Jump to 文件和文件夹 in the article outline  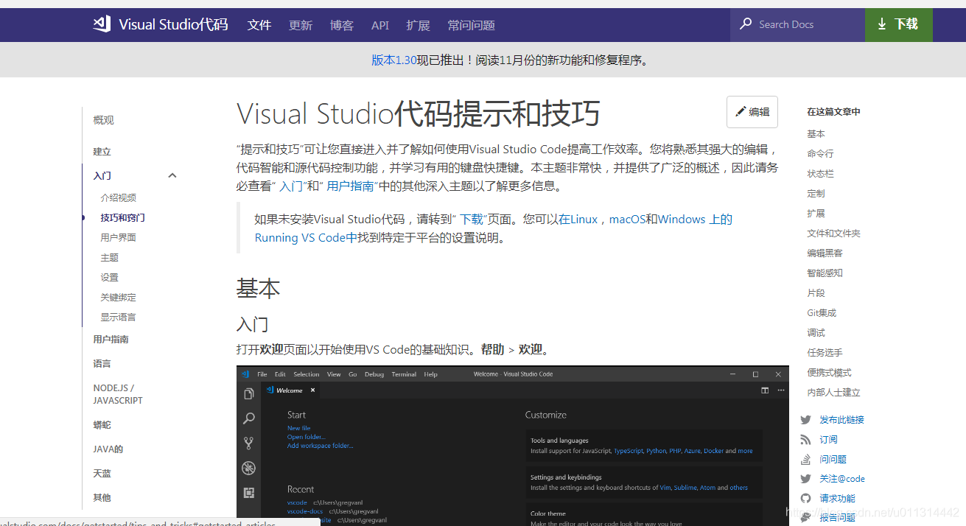pos(833,233)
